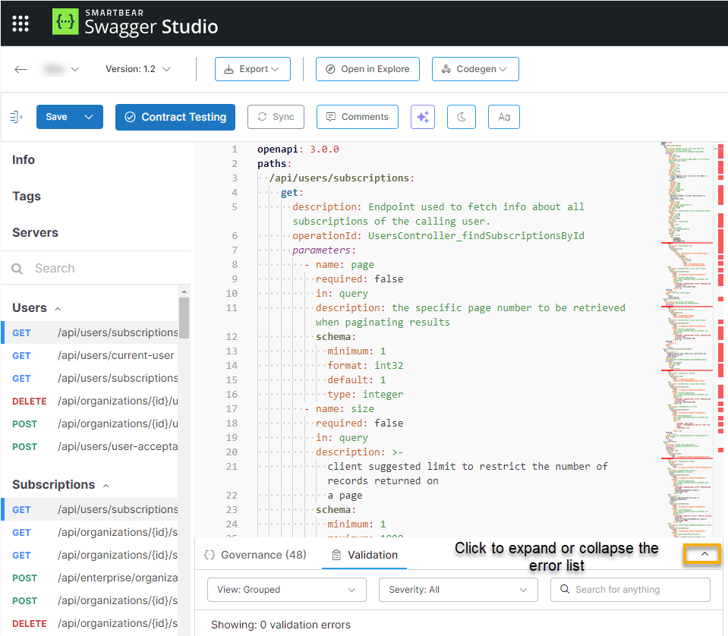Click the AI sparkle assistant icon
The height and width of the screenshot is (636, 728).
[423, 117]
